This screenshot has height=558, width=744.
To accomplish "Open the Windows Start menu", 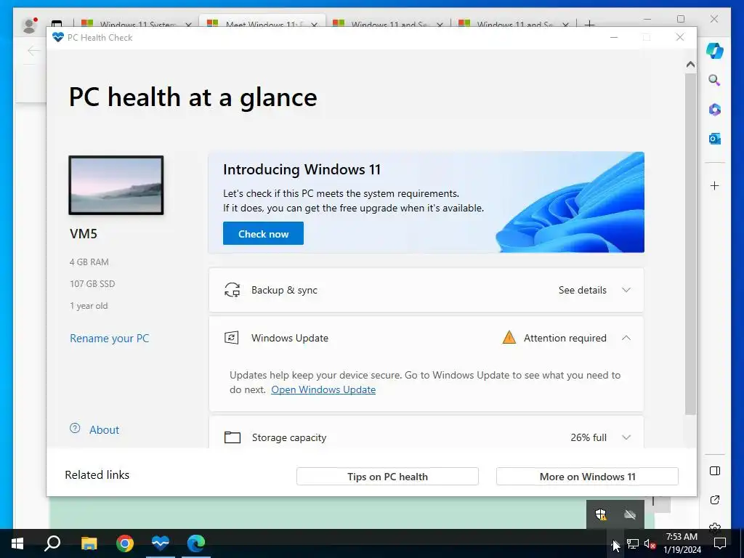I will tap(17, 543).
